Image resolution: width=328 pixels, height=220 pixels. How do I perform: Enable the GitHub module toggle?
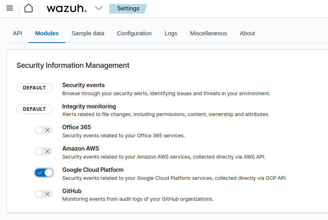coord(43,194)
